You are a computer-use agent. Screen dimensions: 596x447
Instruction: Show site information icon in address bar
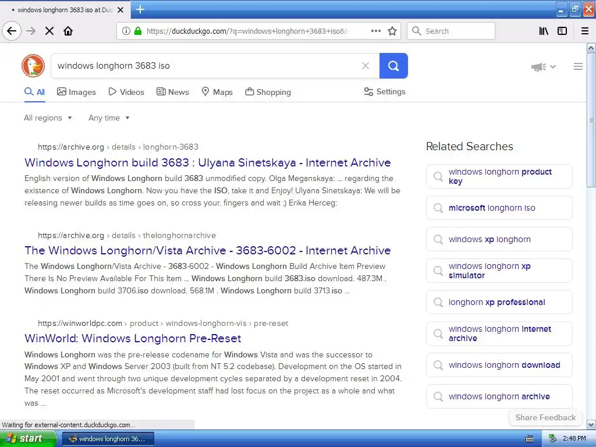tap(126, 31)
